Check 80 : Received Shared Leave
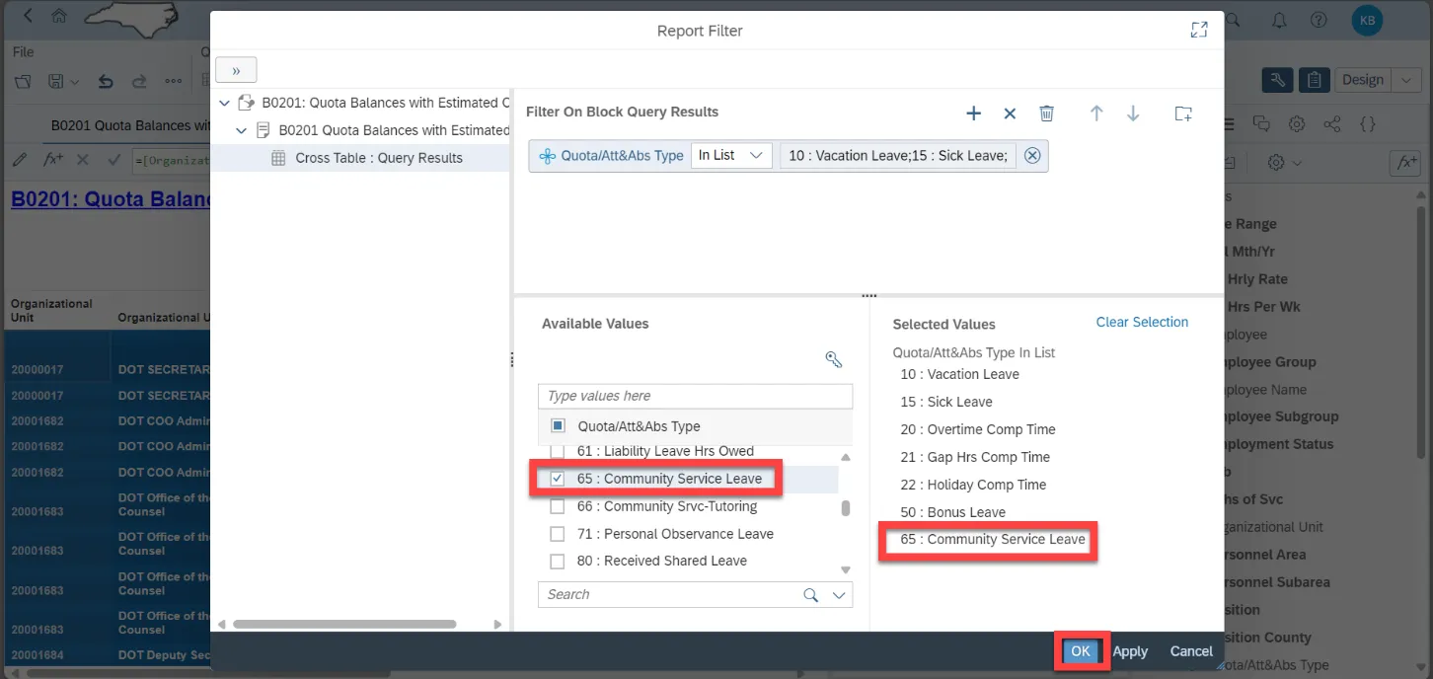The image size is (1433, 679). coord(558,561)
